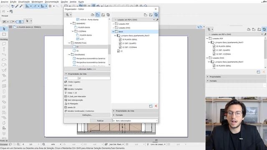
Task: Click the delete X in Navigator panel
Action: point(264,72)
